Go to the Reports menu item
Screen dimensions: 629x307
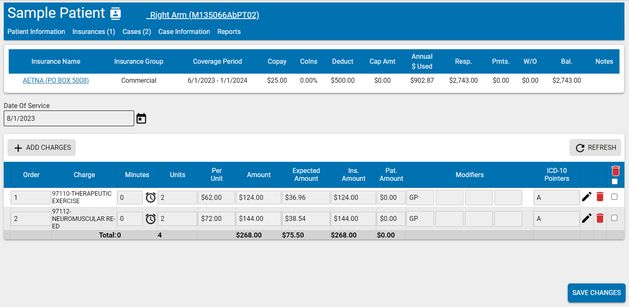pos(229,32)
